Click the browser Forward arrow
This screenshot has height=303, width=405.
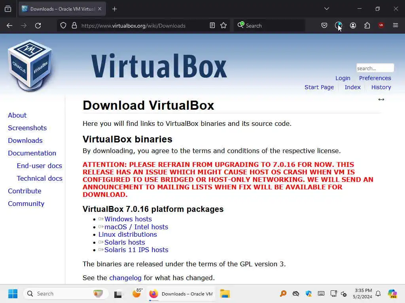tap(24, 26)
